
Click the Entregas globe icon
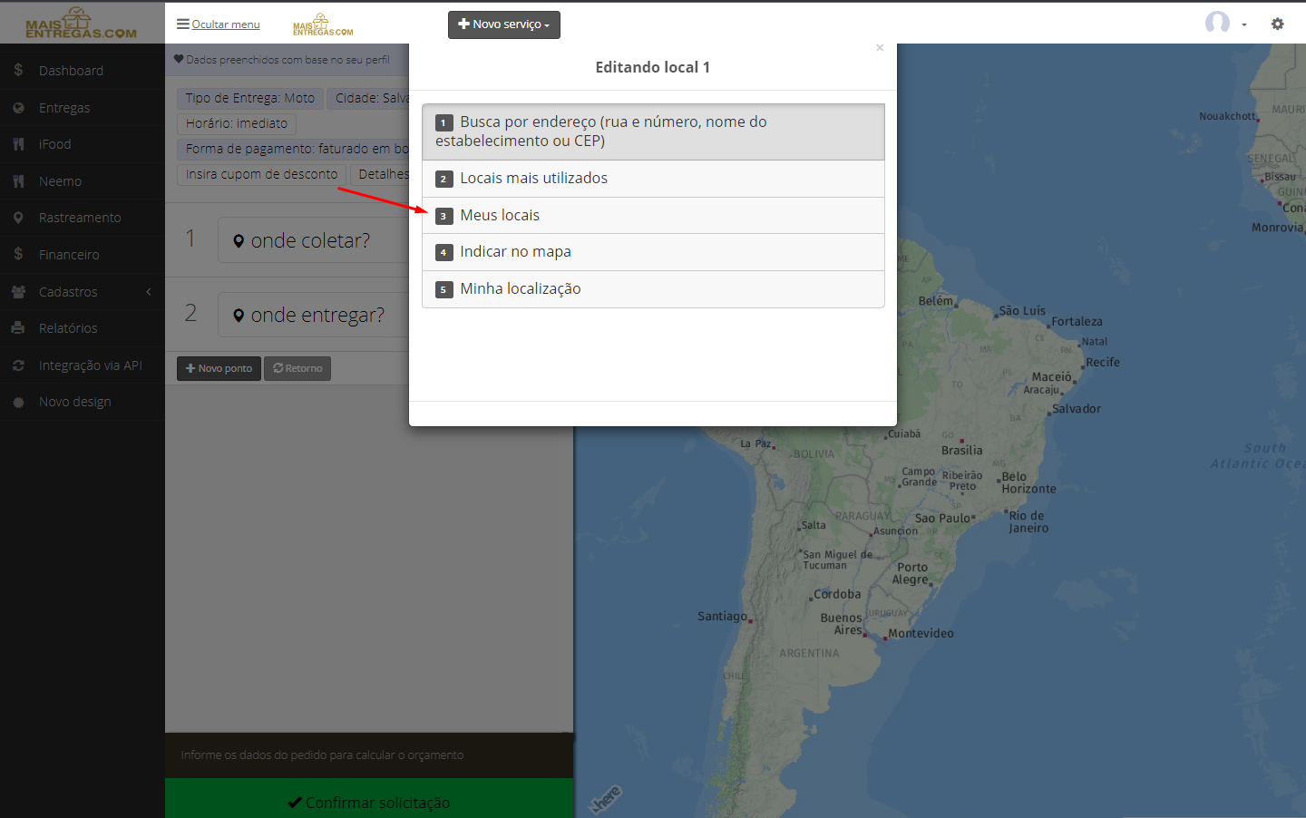click(x=18, y=107)
